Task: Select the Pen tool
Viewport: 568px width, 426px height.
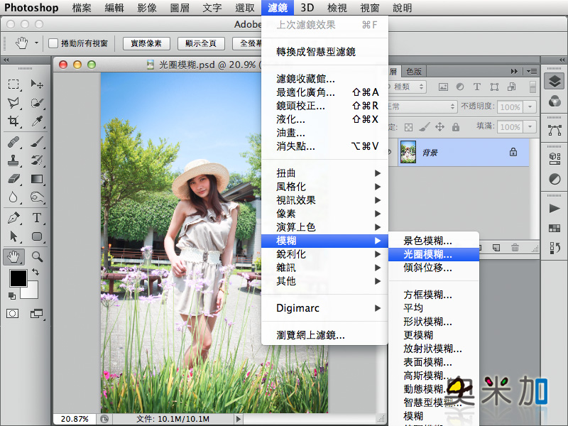Action: pyautogui.click(x=13, y=218)
